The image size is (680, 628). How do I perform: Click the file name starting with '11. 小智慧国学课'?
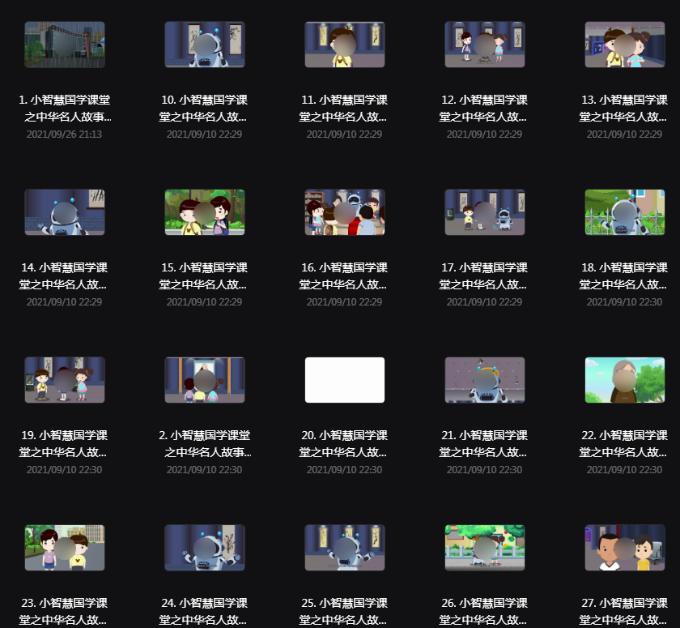click(344, 109)
